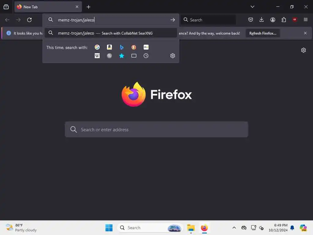Open File Explorer from taskbar
This screenshot has height=235, width=313.
click(x=191, y=228)
